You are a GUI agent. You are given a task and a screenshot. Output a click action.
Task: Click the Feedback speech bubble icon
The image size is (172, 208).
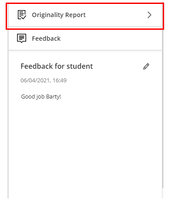pyautogui.click(x=22, y=38)
